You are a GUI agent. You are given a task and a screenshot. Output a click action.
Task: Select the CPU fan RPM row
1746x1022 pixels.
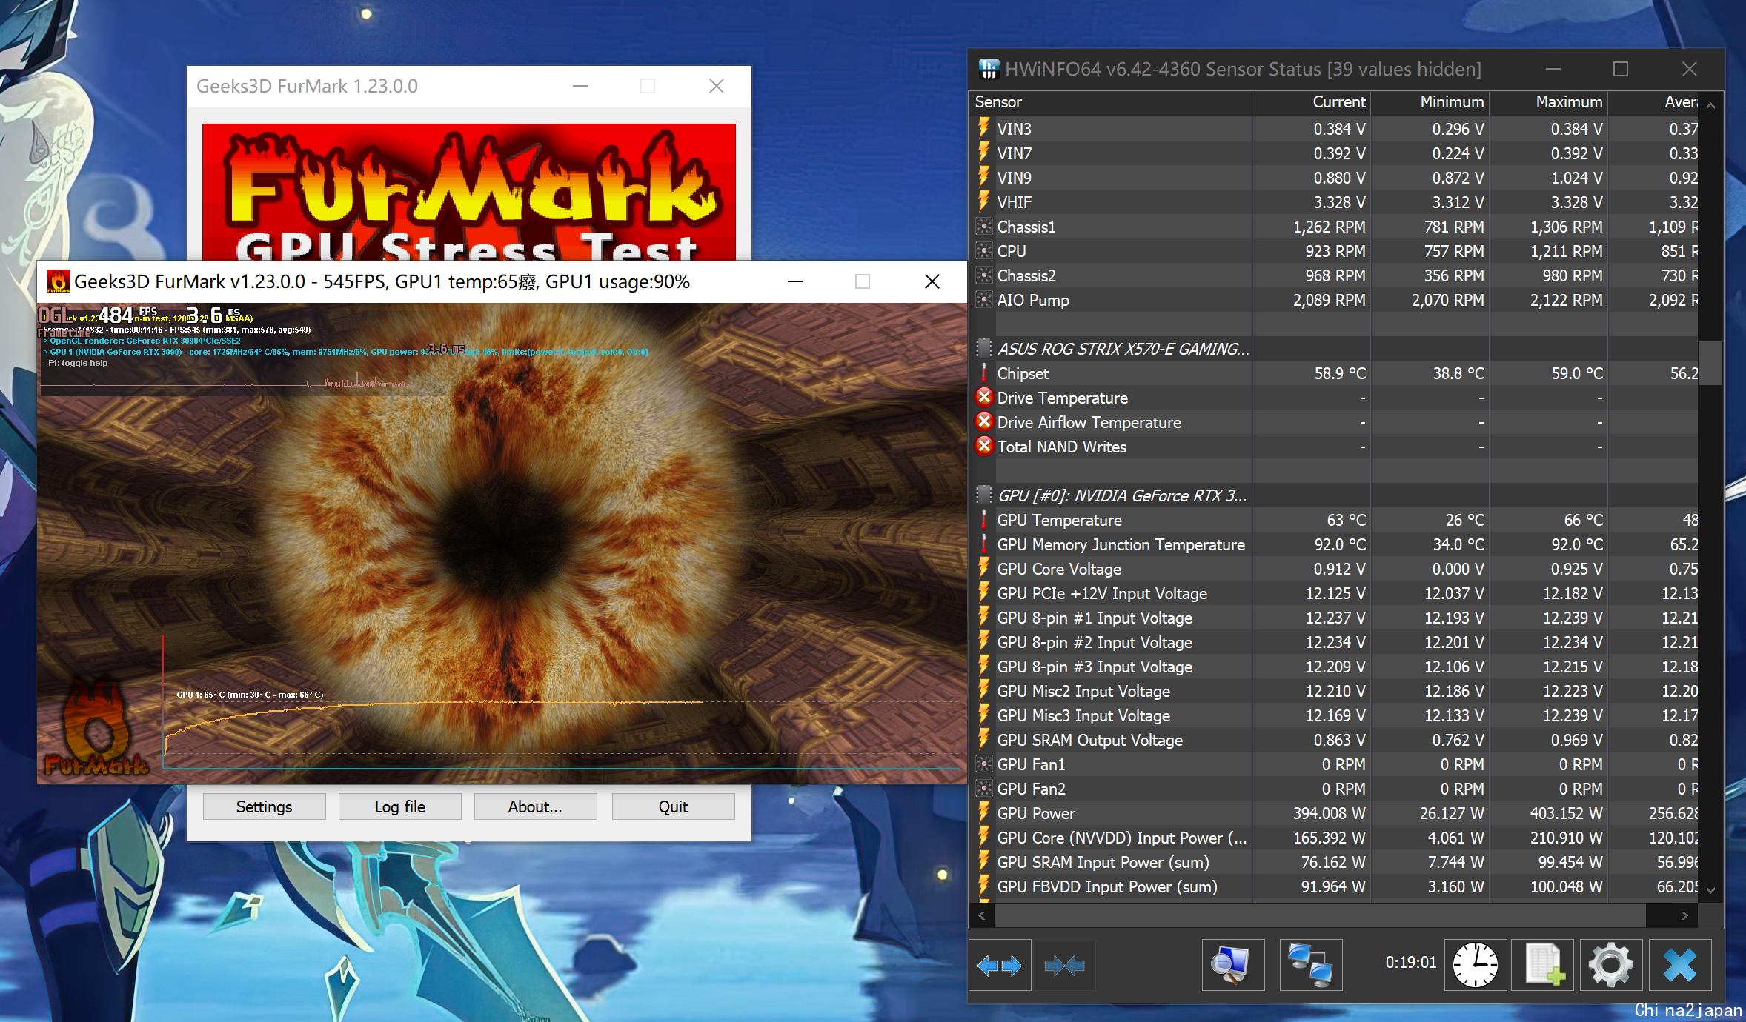point(1333,251)
